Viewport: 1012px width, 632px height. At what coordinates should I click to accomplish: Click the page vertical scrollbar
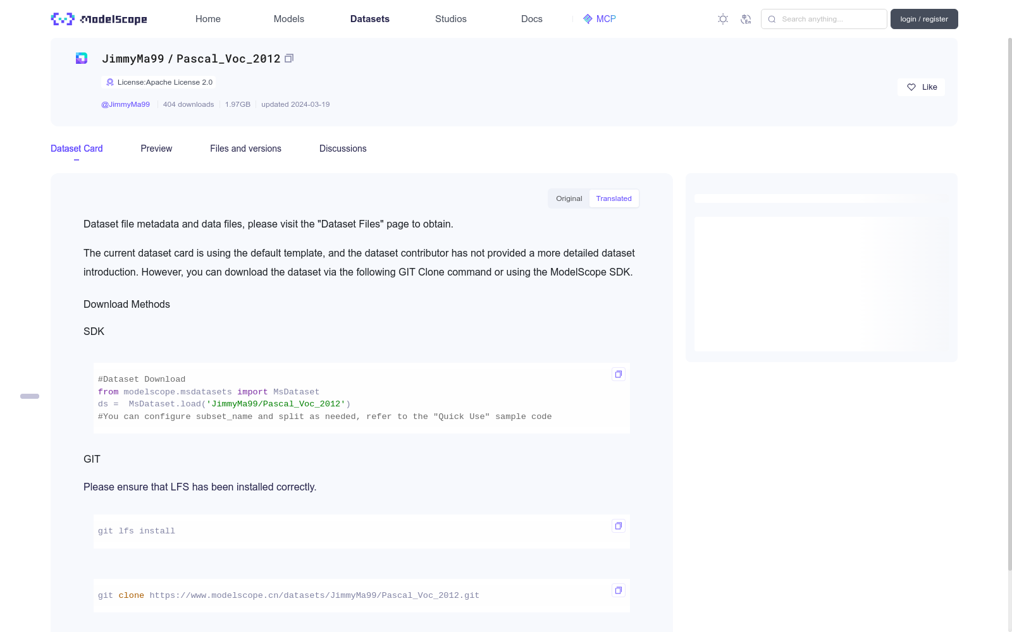pyautogui.click(x=1009, y=303)
